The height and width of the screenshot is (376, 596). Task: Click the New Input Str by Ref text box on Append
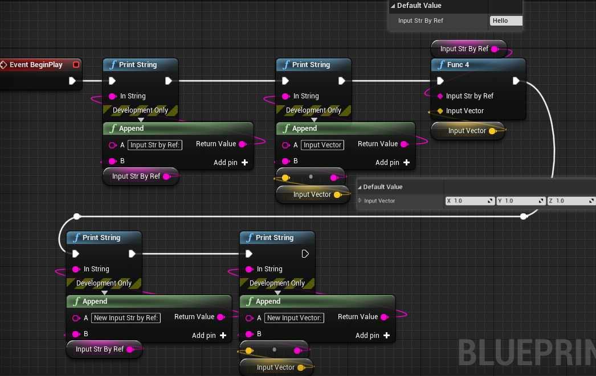pyautogui.click(x=125, y=317)
